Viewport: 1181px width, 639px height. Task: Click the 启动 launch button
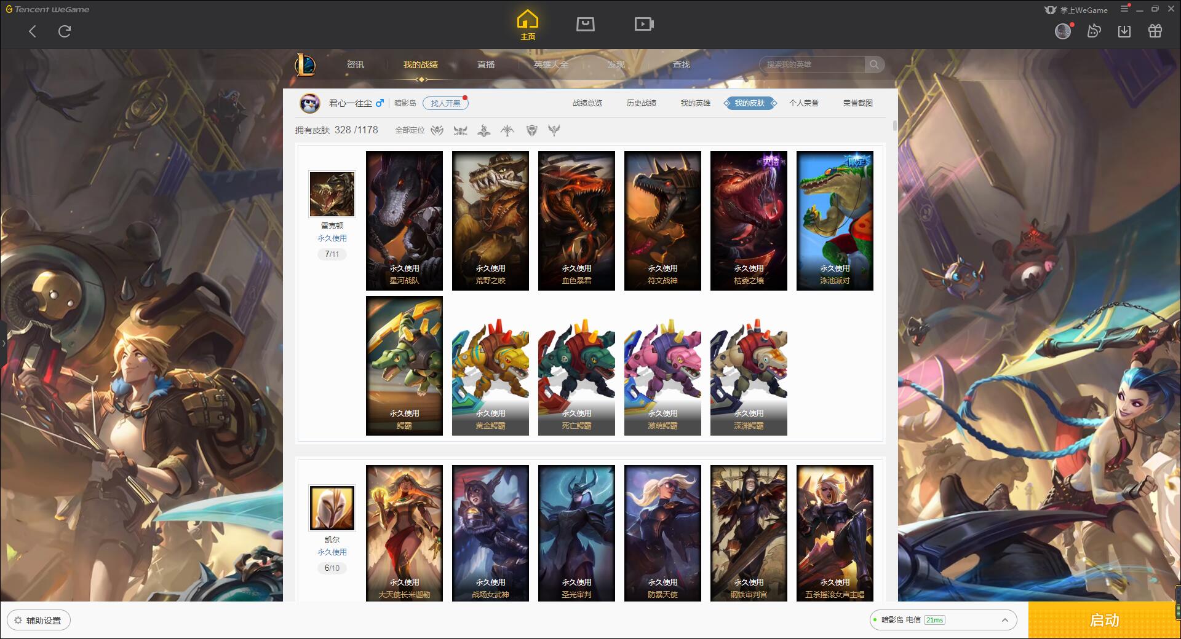pyautogui.click(x=1105, y=620)
